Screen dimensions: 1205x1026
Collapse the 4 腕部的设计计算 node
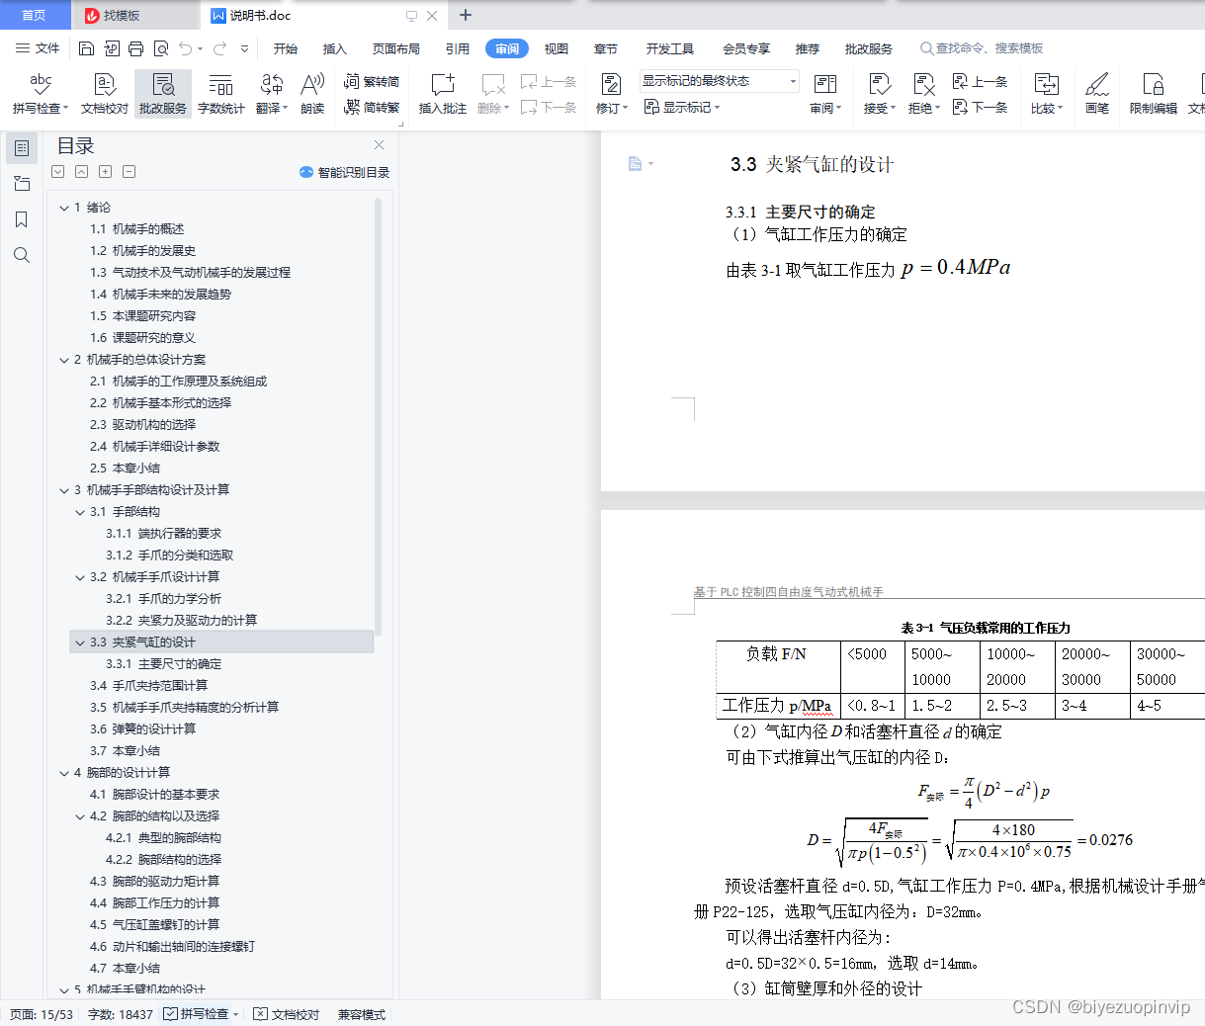(64, 773)
